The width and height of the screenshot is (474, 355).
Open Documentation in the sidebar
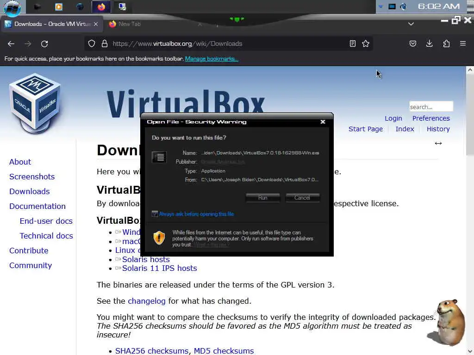37,206
